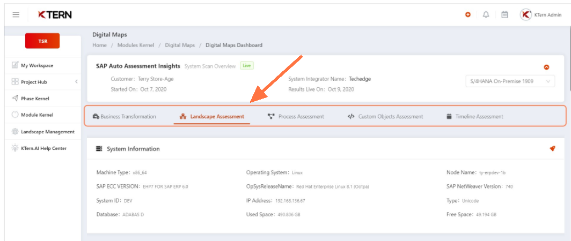Image resolution: width=571 pixels, height=241 pixels.
Task: Click the orange plus add icon
Action: pos(468,14)
